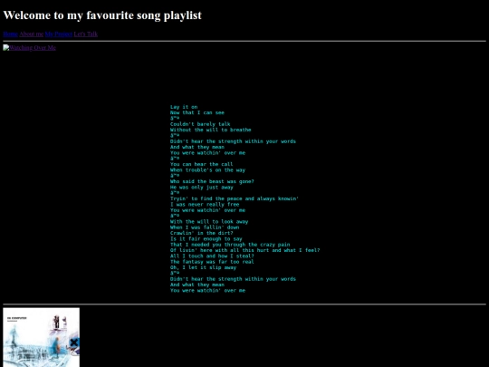Click the lyric 'You can hear the call'
This screenshot has height=367, width=489.
pyautogui.click(x=201, y=164)
